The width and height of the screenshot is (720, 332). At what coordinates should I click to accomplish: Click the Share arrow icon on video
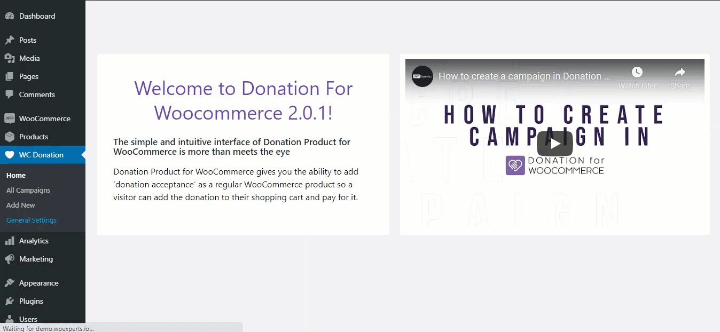679,72
